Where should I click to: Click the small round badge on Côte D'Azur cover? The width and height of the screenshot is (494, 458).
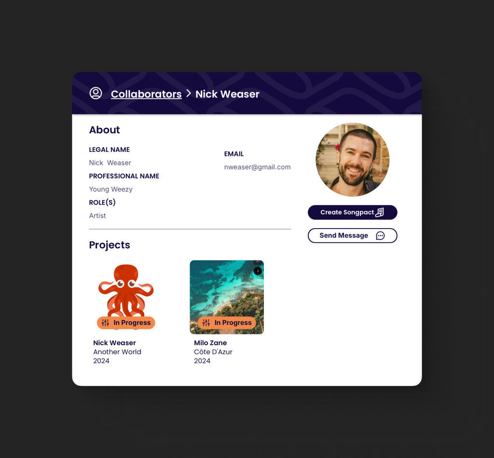coord(258,271)
